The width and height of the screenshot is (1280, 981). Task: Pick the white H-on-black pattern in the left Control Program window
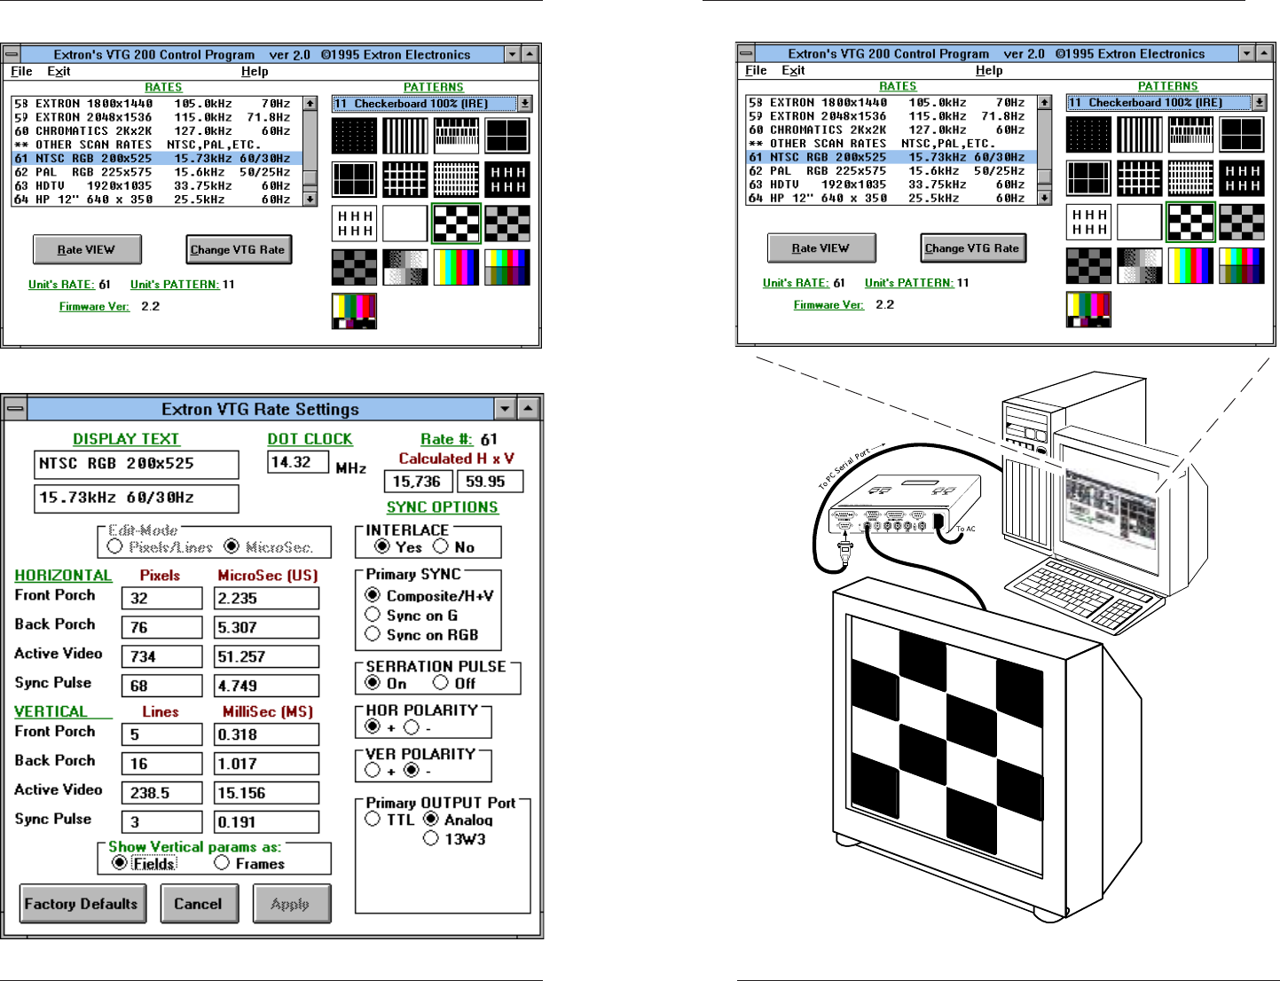click(x=507, y=180)
